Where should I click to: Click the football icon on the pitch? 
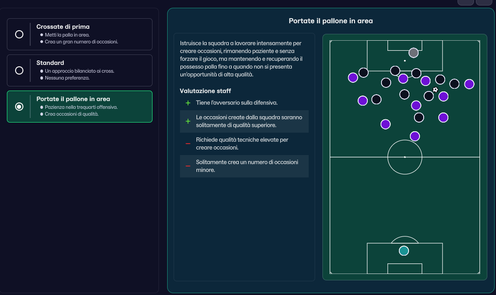[435, 90]
